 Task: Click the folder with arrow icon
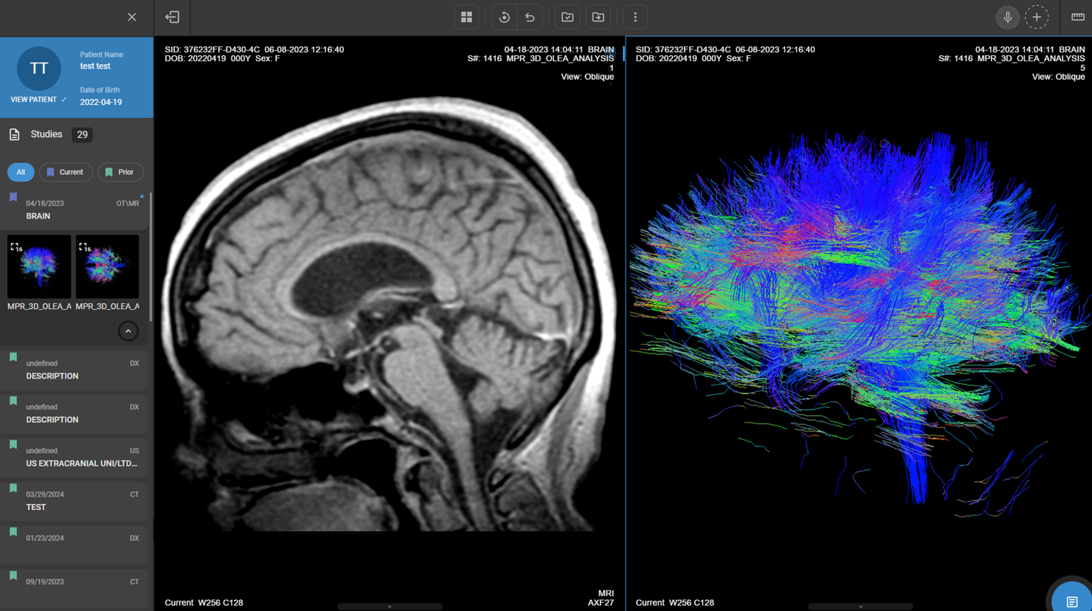point(598,17)
